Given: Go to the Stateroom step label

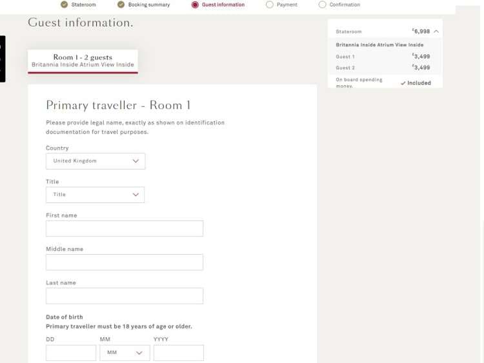Looking at the screenshot, I should click(x=84, y=5).
